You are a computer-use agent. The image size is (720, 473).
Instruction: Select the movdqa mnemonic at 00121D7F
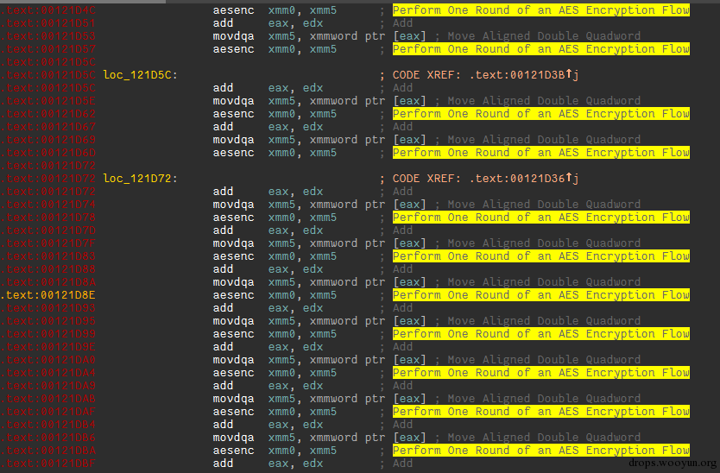click(233, 243)
